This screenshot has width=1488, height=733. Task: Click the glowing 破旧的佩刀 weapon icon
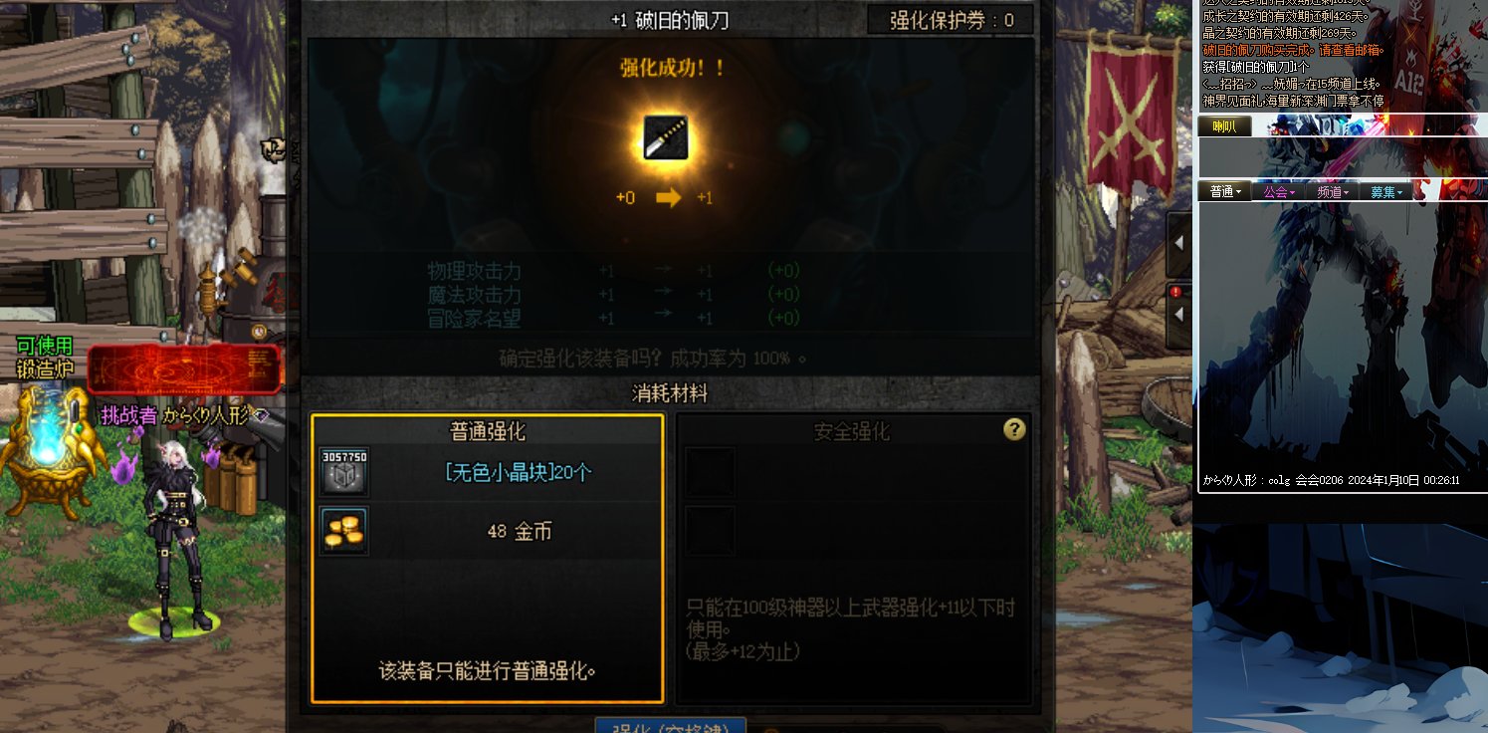[x=665, y=138]
